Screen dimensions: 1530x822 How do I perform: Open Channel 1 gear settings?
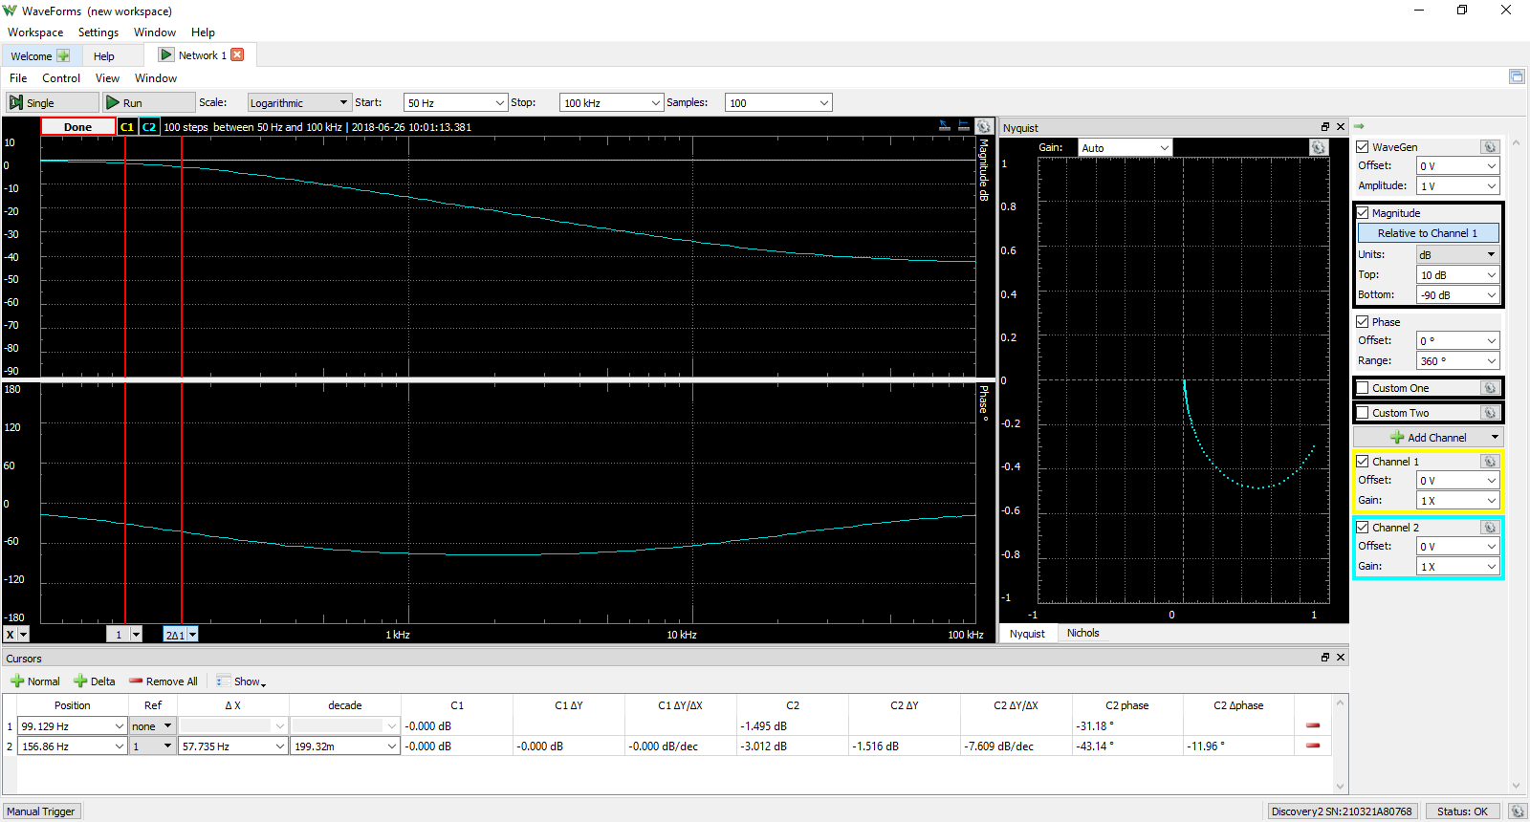(x=1489, y=462)
